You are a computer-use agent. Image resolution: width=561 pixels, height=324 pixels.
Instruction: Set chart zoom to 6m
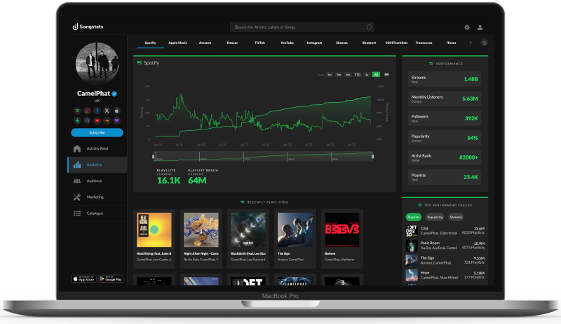348,75
